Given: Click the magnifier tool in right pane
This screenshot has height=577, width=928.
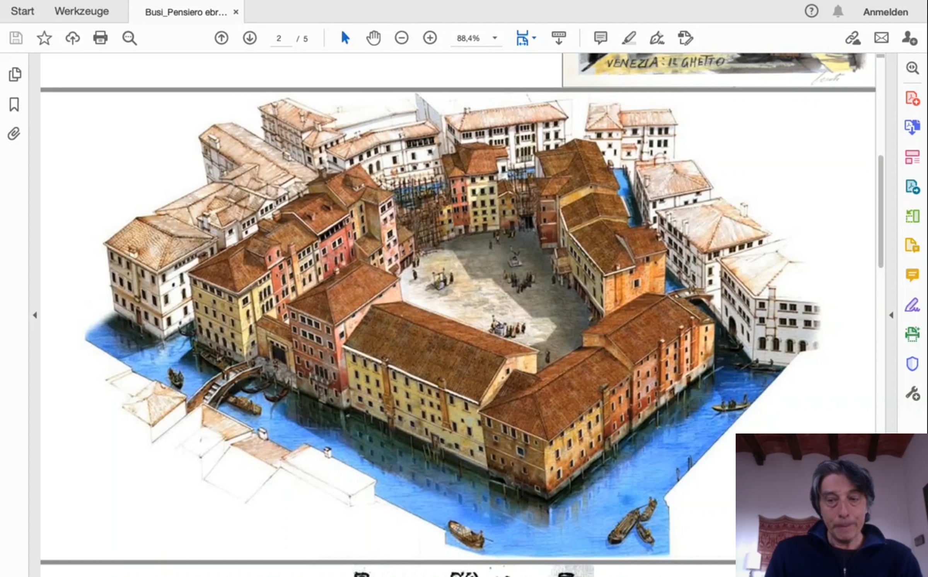Looking at the screenshot, I should click(913, 68).
